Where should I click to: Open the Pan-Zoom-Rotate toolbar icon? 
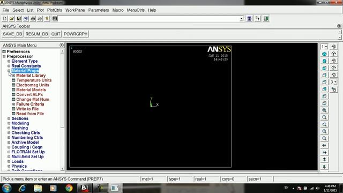(26, 19)
